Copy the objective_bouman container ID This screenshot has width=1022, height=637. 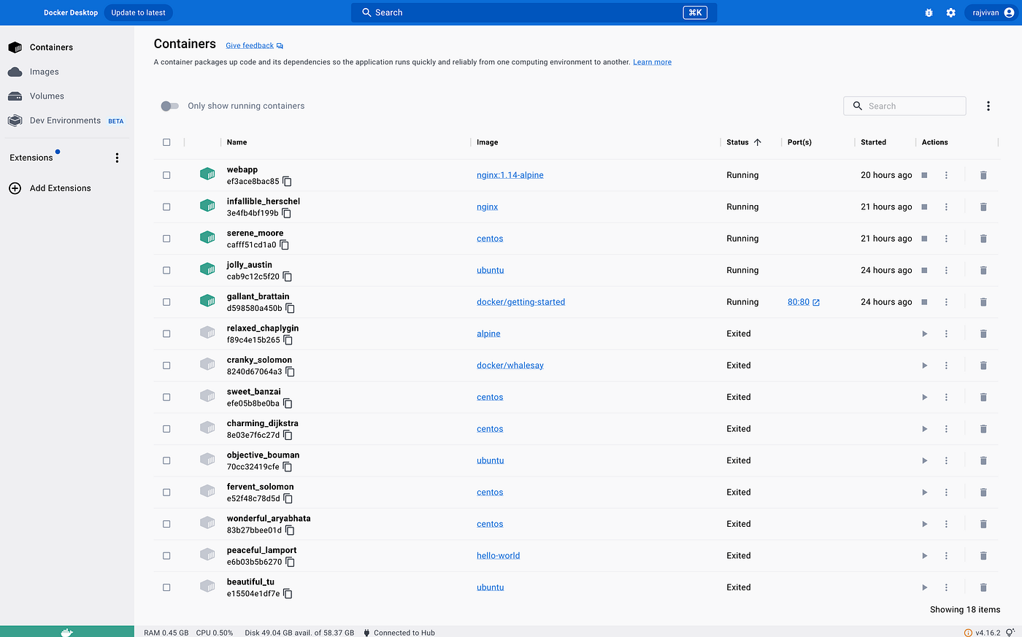click(x=287, y=467)
